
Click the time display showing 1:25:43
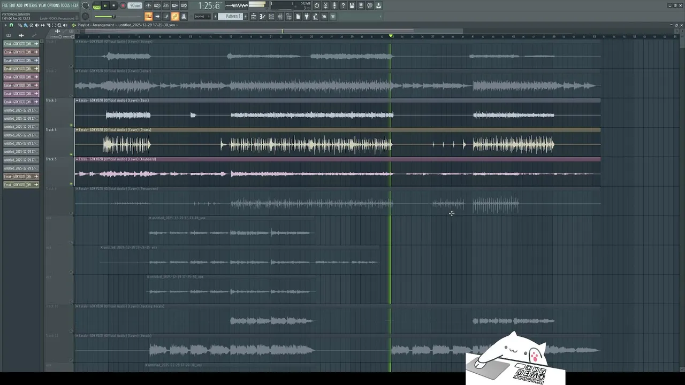210,6
